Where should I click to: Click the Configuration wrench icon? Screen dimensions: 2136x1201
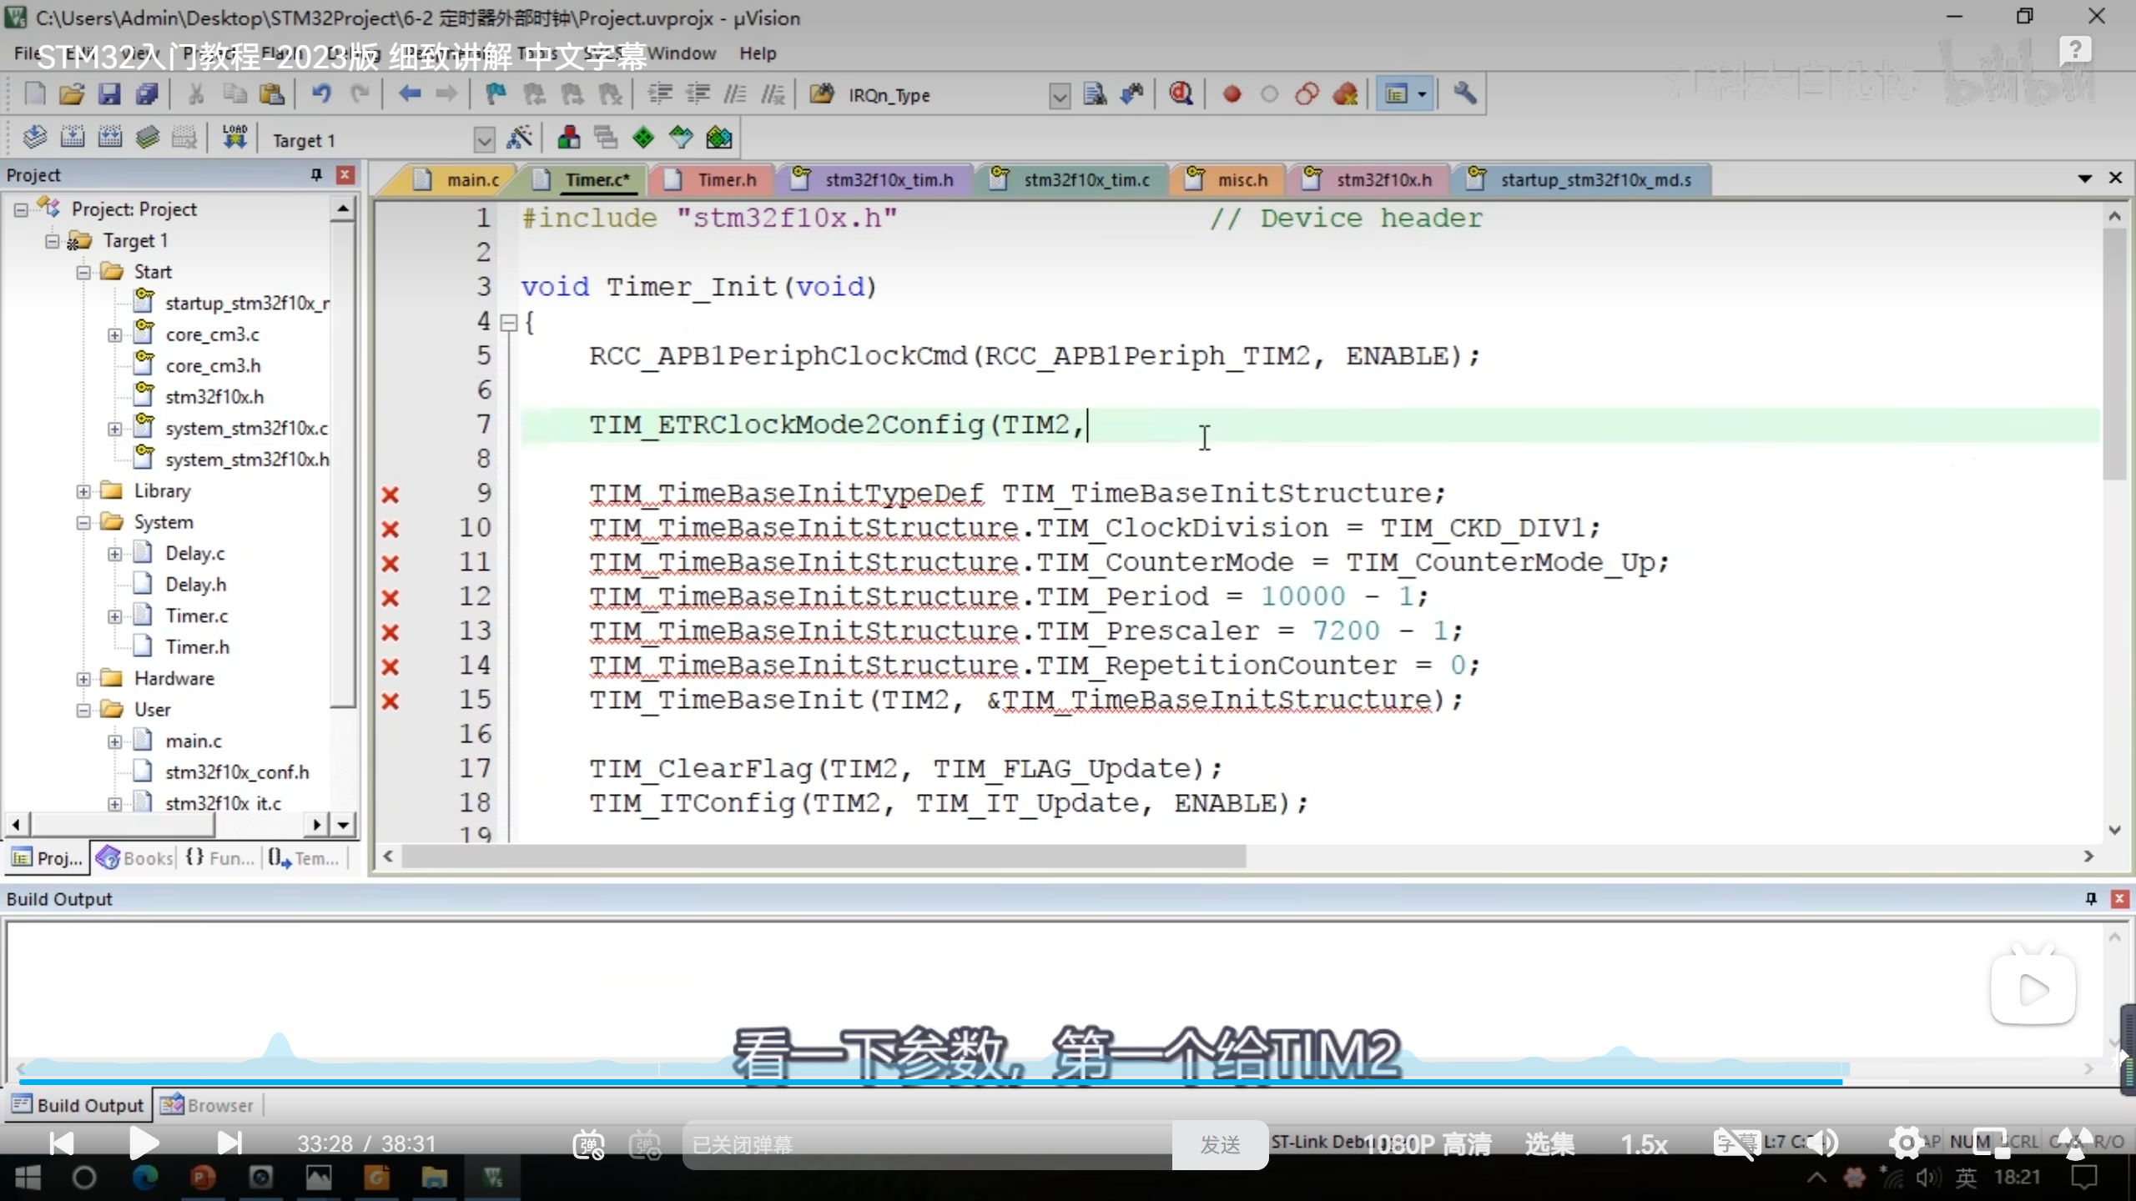click(1464, 94)
